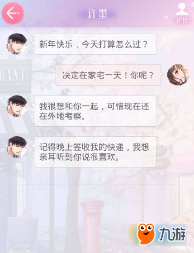The width and height of the screenshot is (194, 253).
Task: Tap the brown-haired girl's avatar
Action: (178, 75)
